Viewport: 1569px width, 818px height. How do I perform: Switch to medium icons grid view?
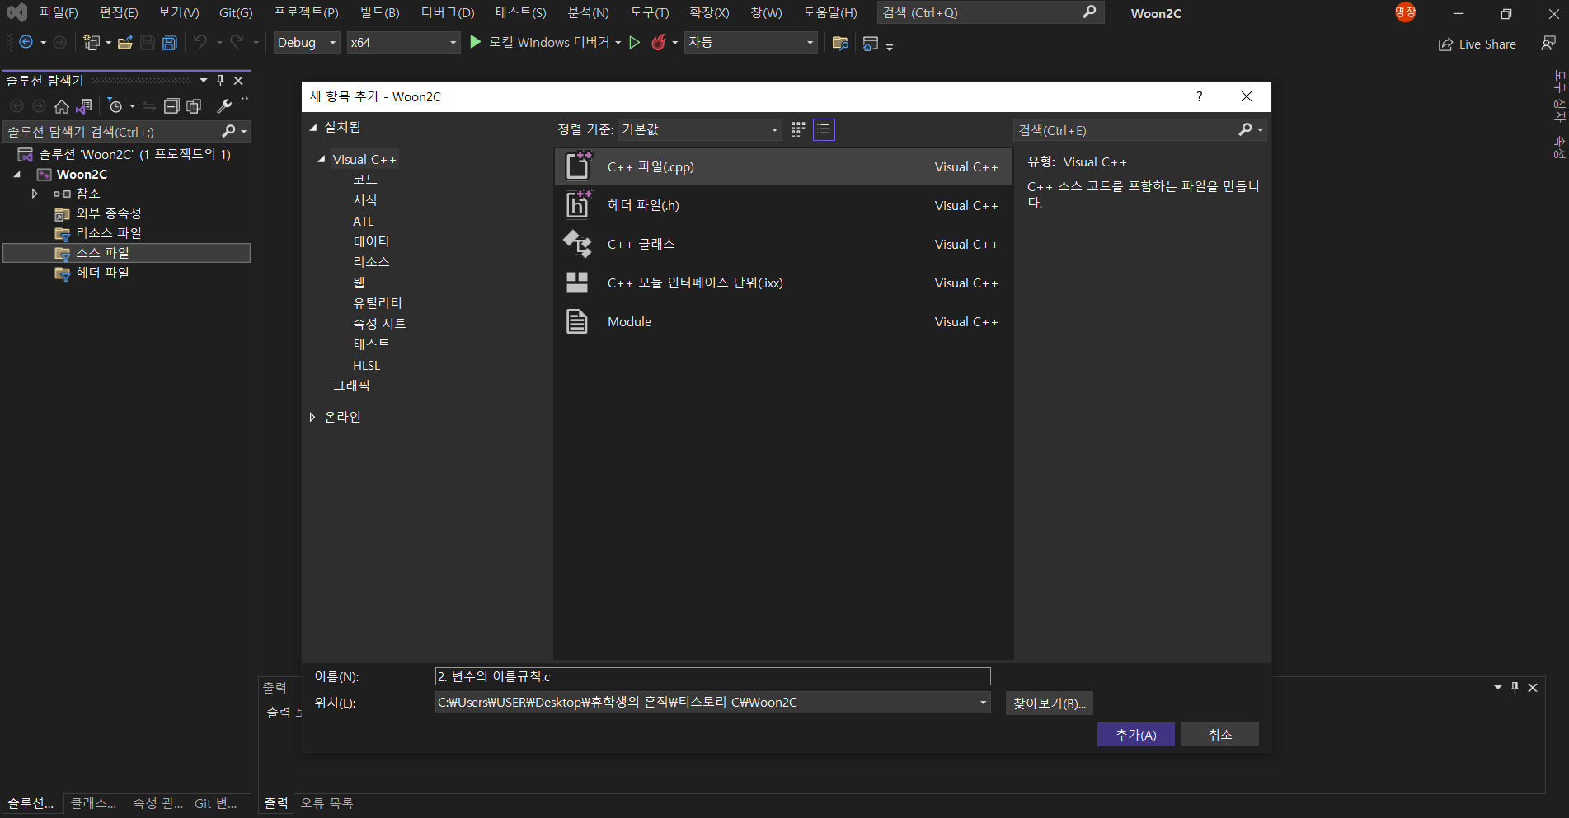(798, 129)
